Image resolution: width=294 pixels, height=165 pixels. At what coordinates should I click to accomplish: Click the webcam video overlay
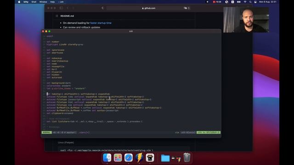[246, 20]
